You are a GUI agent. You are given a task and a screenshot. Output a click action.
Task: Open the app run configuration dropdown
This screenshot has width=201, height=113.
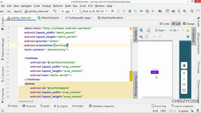(x=67, y=11)
